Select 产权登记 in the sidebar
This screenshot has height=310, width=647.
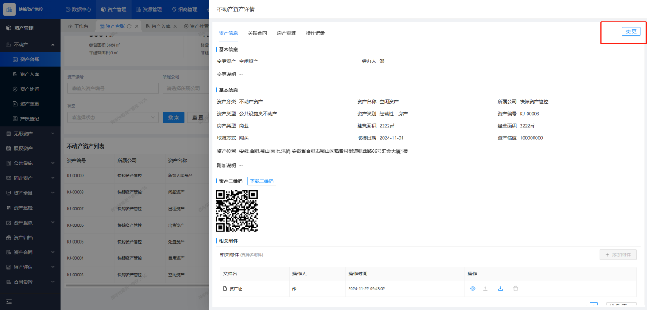pyautogui.click(x=30, y=118)
